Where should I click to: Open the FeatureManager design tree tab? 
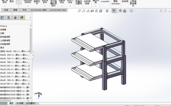pyautogui.click(x=2, y=18)
